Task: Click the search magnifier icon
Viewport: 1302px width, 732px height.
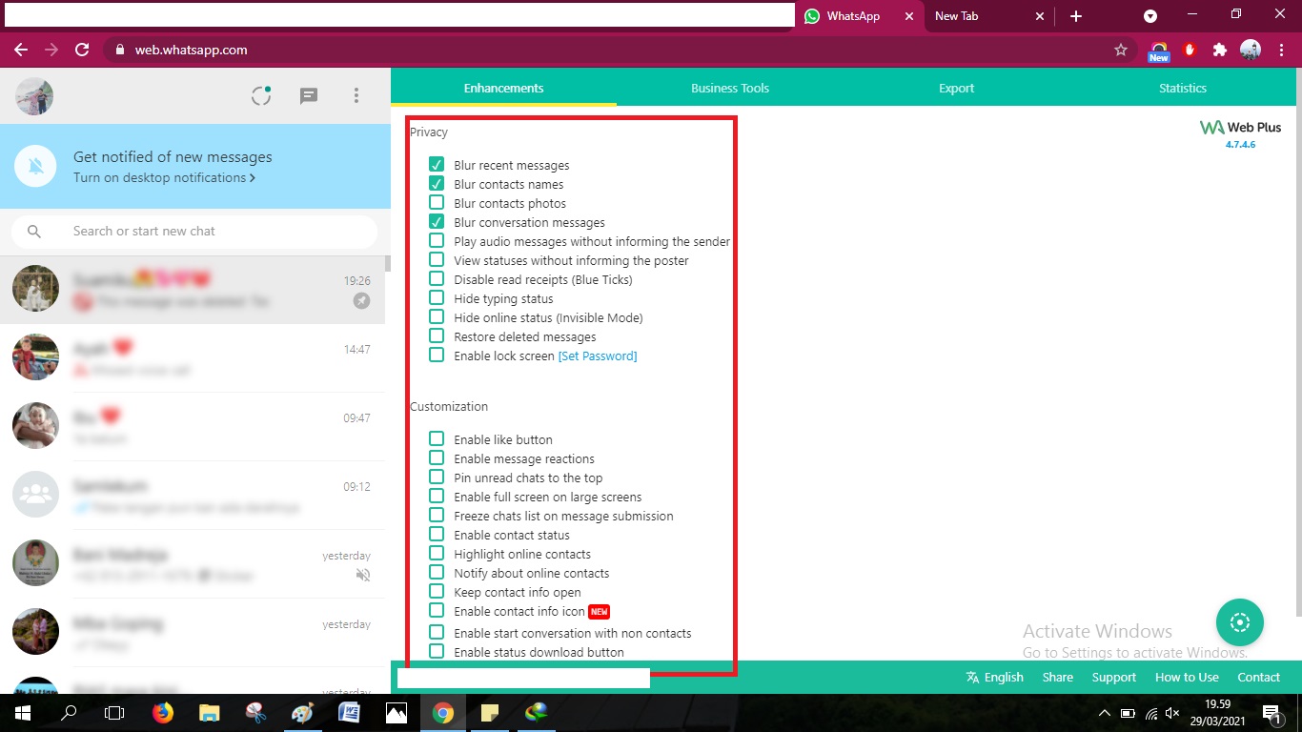Action: 32,231
